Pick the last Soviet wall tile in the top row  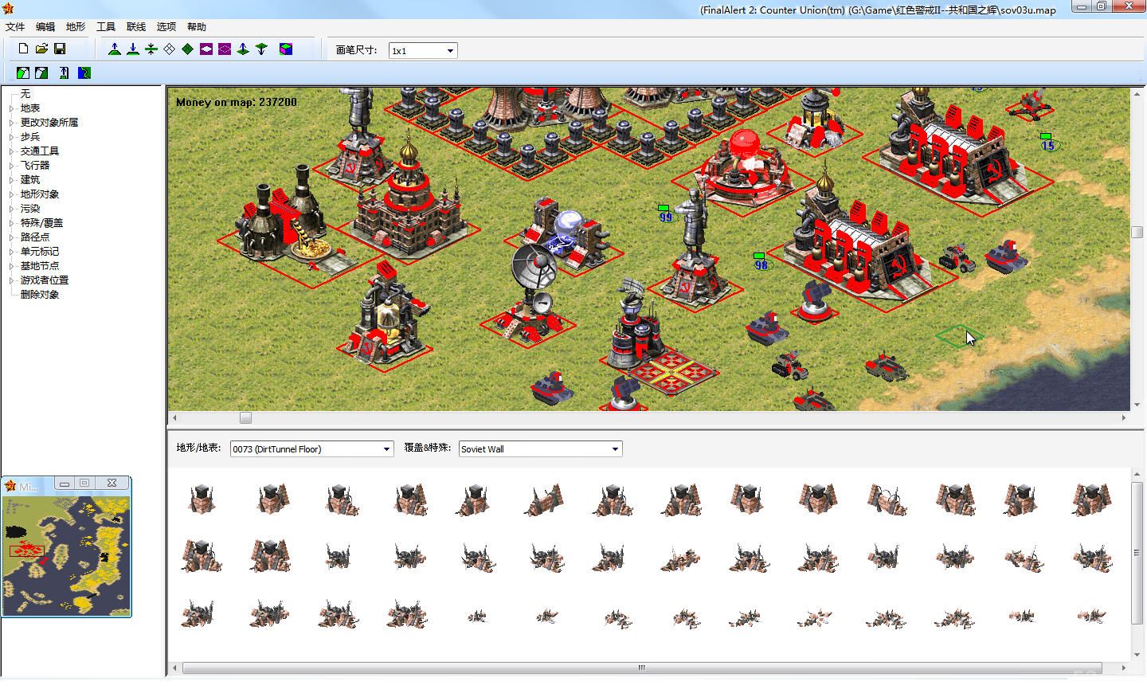[1092, 499]
